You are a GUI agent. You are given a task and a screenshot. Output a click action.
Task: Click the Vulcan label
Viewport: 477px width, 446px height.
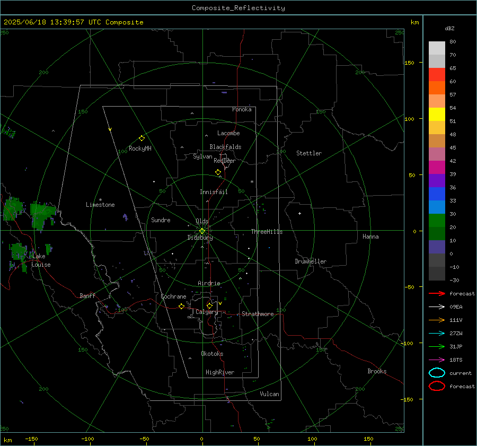coord(270,394)
